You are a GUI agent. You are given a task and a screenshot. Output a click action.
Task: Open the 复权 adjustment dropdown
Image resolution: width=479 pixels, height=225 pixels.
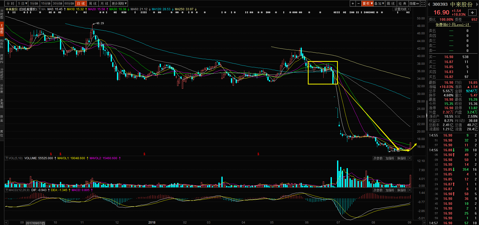[368, 3]
